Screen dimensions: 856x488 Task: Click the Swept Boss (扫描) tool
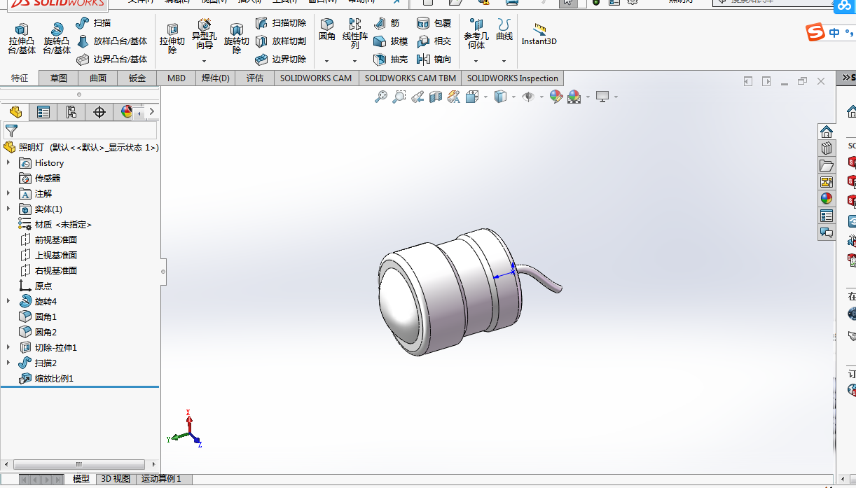point(93,23)
